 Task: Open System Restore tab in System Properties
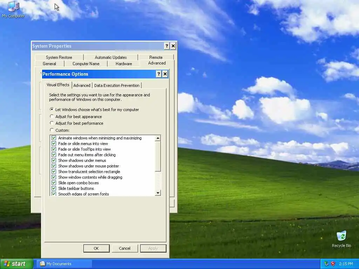pyautogui.click(x=59, y=57)
